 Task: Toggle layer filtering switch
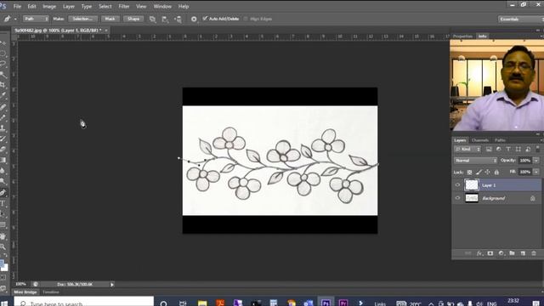(x=538, y=149)
